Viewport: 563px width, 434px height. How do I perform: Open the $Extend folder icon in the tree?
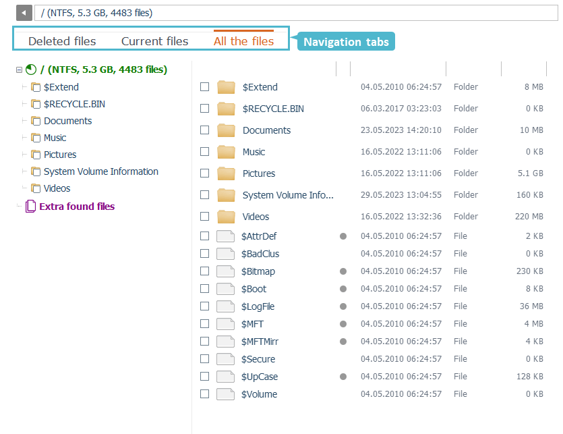36,86
